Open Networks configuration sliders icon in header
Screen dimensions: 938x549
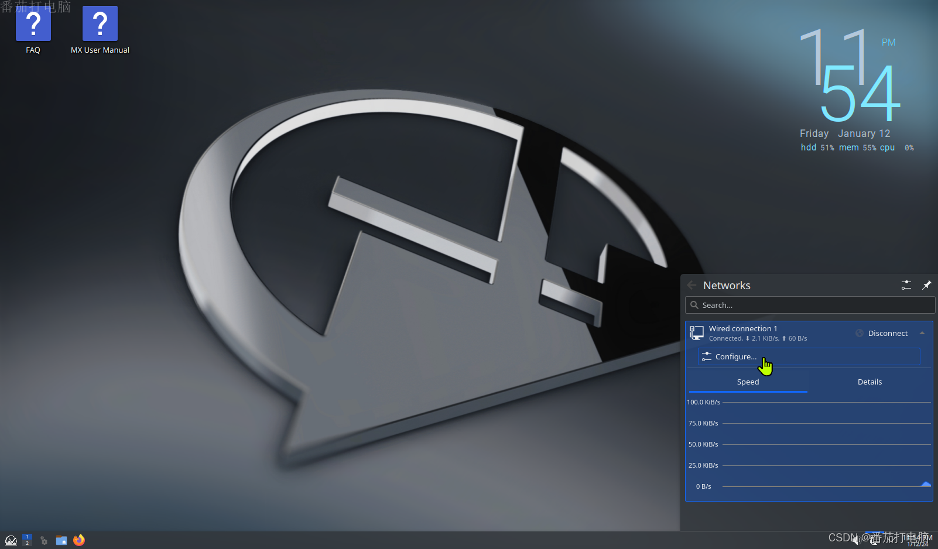pos(906,285)
